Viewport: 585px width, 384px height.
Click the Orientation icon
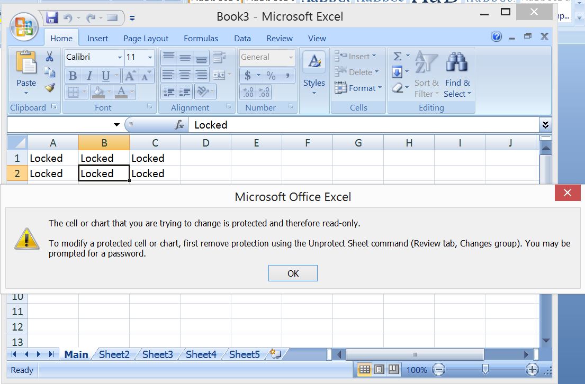pos(203,92)
